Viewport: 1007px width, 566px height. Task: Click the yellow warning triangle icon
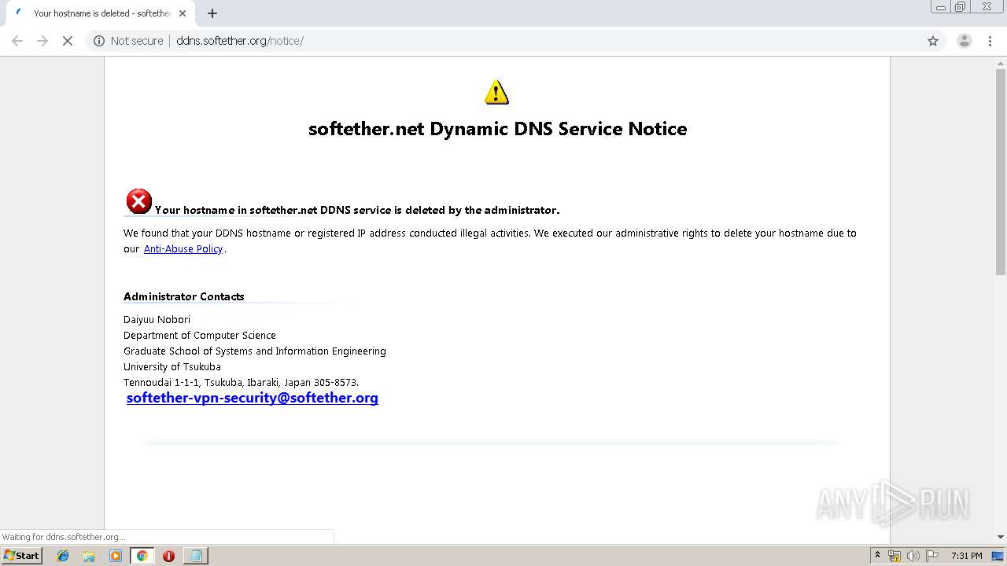(x=496, y=92)
